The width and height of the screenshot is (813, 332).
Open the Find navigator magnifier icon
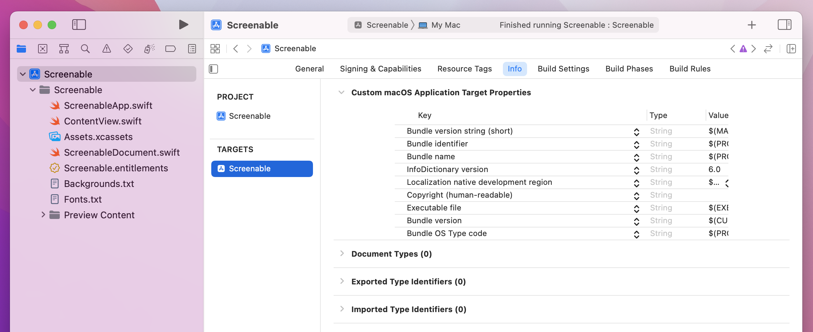point(85,49)
